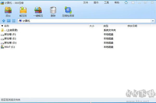Image resolution: width=156 pixels, height=103 pixels.
Task: Expand the address bar dropdown arrow
Action: (153, 21)
